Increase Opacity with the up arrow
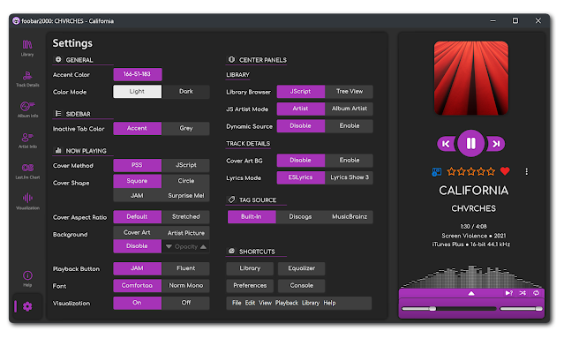 [x=203, y=247]
